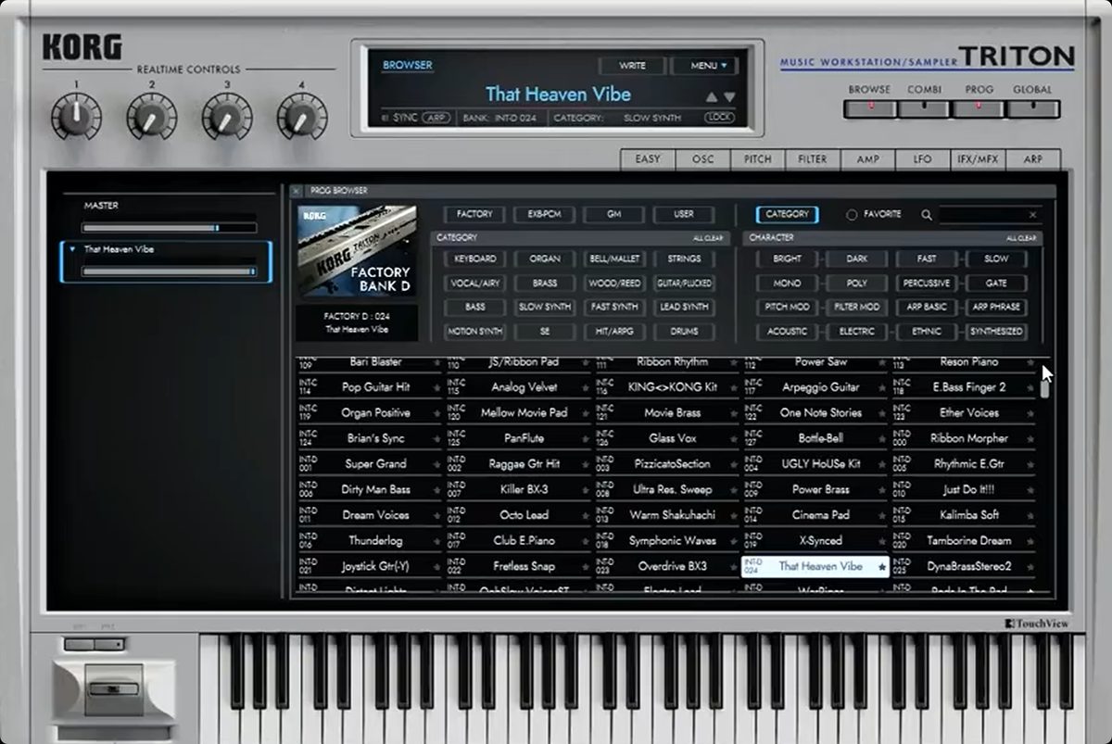Favorite the That Heaven Vibe program star
The height and width of the screenshot is (744, 1112).
pos(881,567)
